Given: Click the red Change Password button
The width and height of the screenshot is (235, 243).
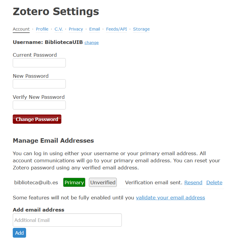Looking at the screenshot, I should point(37,119).
